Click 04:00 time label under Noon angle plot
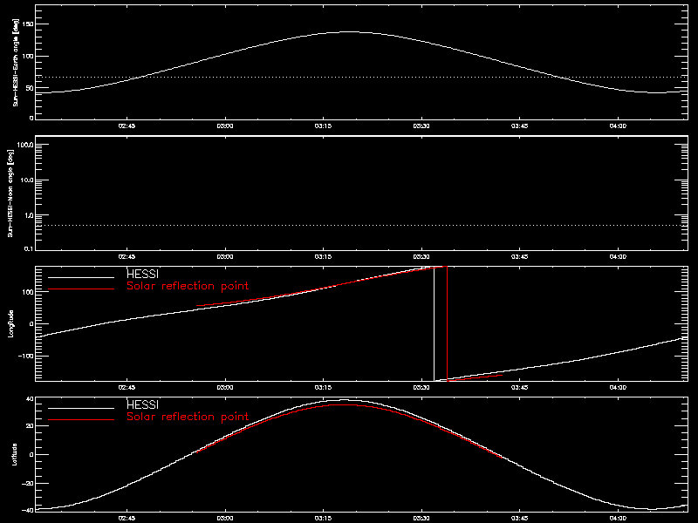698x523 pixels. click(x=618, y=257)
